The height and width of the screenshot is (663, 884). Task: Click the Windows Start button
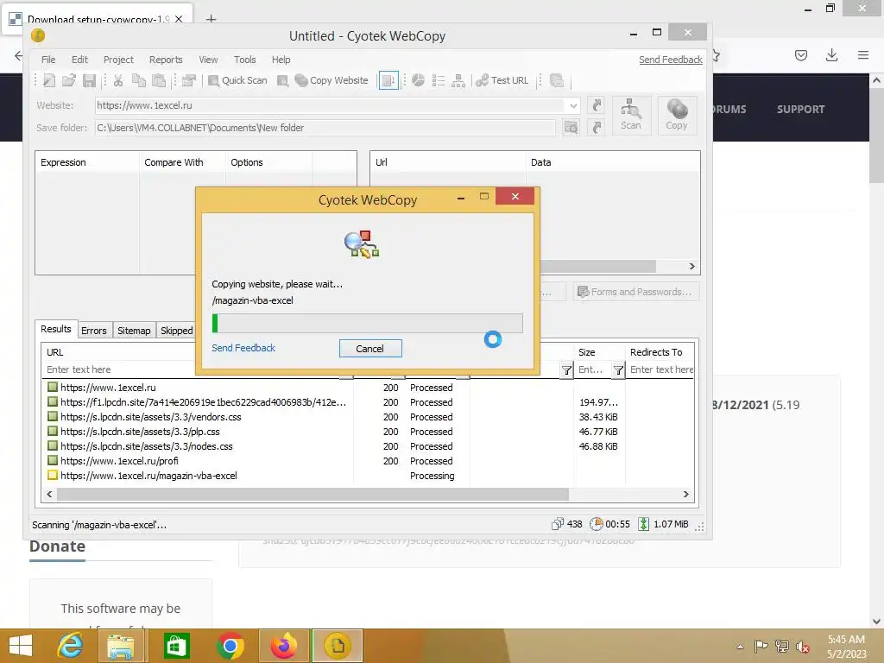[x=21, y=646]
